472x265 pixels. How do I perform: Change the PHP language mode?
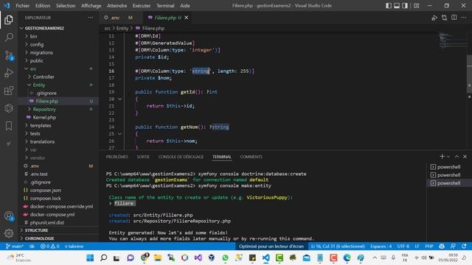pyautogui.click(x=429, y=247)
